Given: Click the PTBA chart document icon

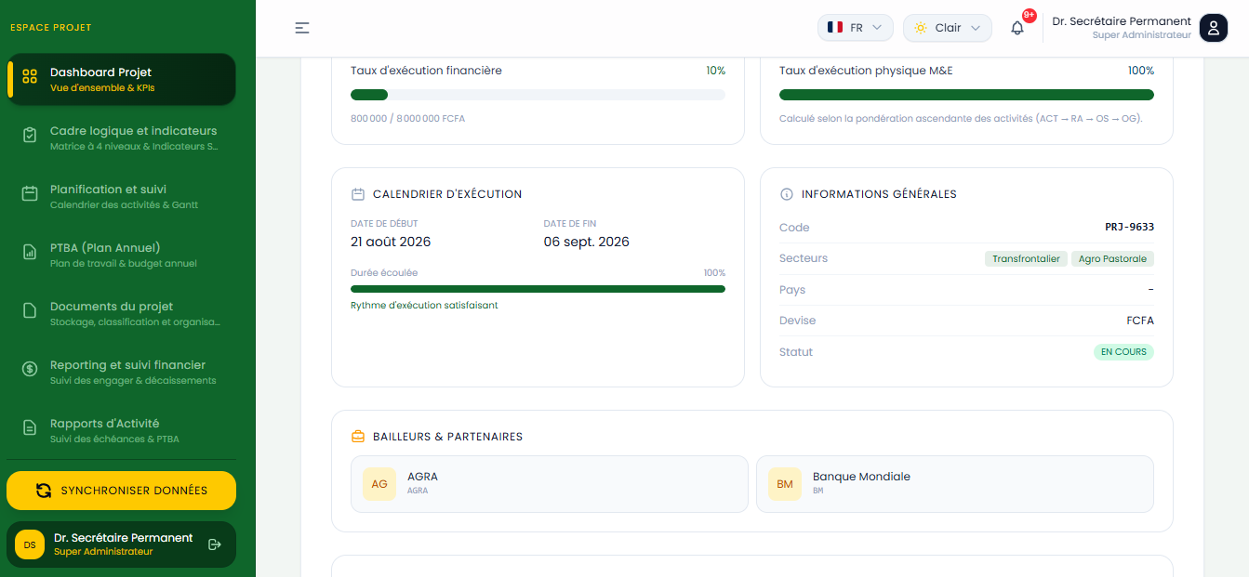Looking at the screenshot, I should tap(30, 253).
